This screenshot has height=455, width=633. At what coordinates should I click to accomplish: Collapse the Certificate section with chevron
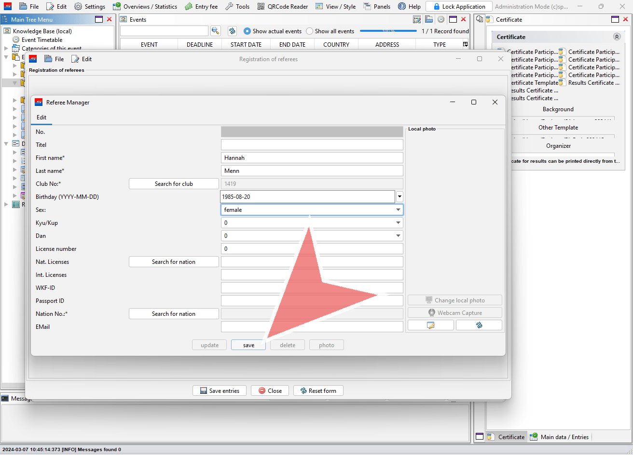coord(617,37)
